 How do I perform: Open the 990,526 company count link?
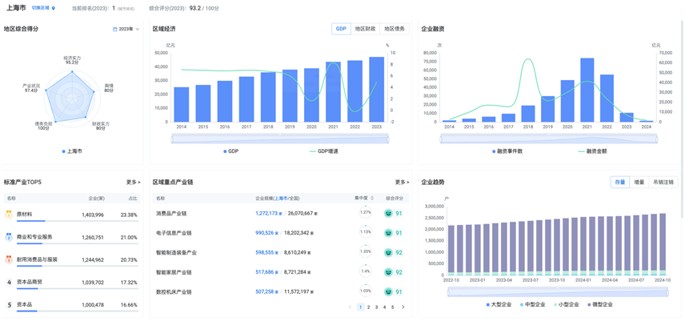pyautogui.click(x=266, y=233)
